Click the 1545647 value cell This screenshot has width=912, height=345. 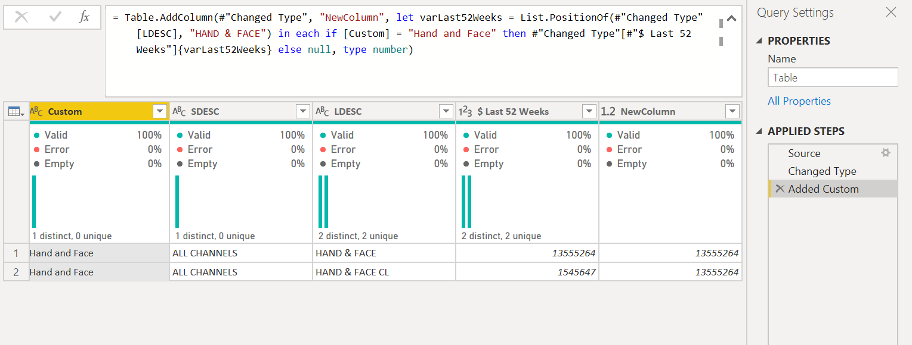(527, 272)
